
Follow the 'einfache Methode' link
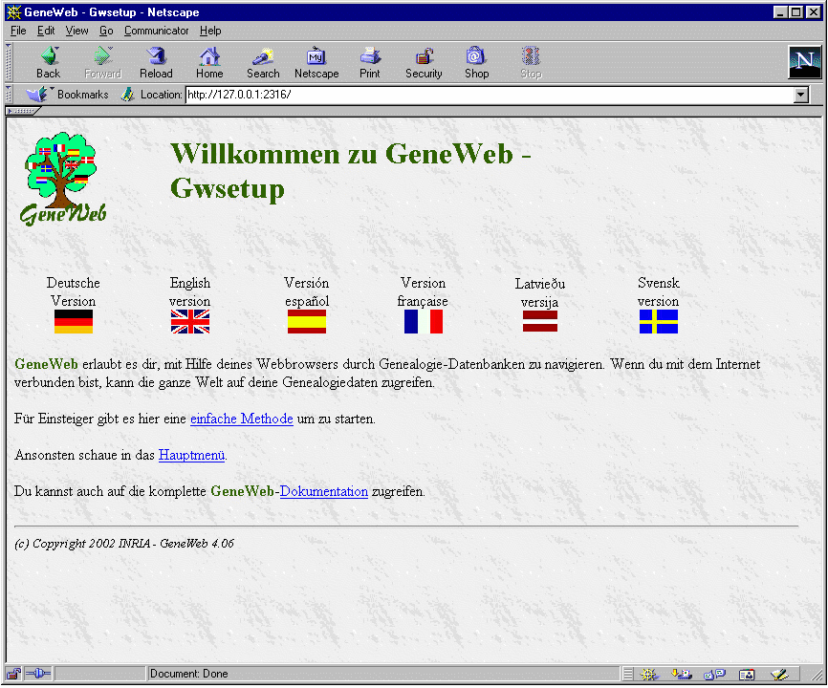(241, 419)
